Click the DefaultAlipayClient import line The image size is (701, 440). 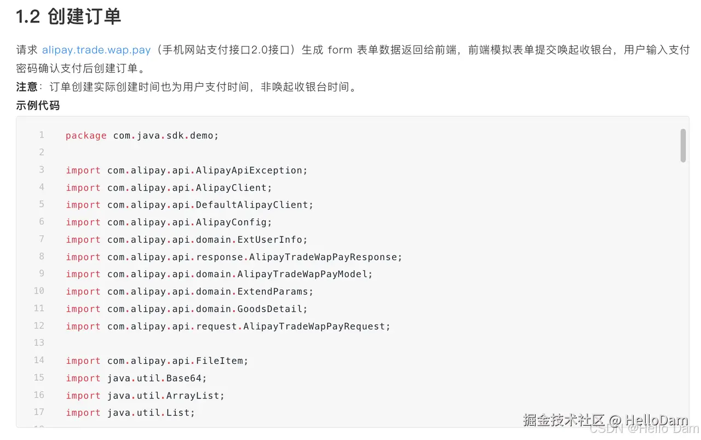[189, 205]
